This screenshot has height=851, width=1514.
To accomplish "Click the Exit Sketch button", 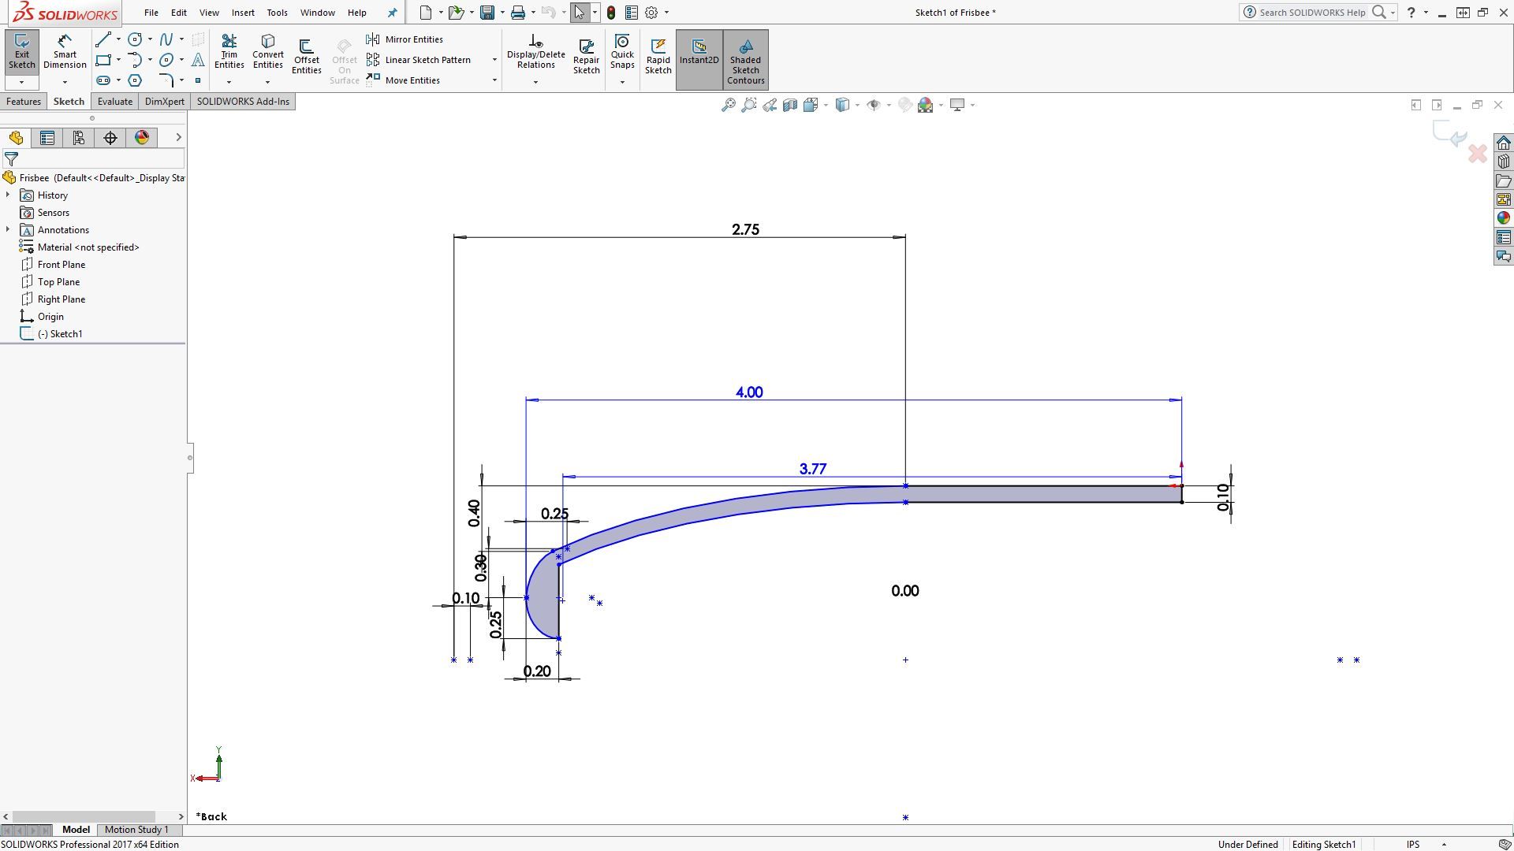I will coord(21,52).
